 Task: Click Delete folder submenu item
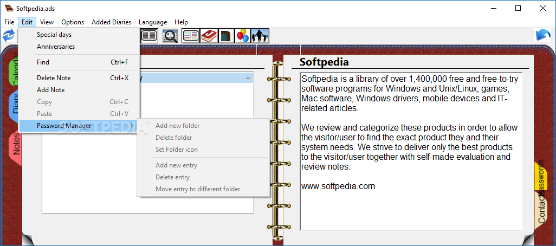203,138
